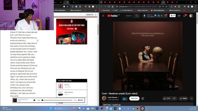This screenshot has height=111, width=198.
Task: Open Chrome profile avatar in YouTube window
Action: point(192,6)
